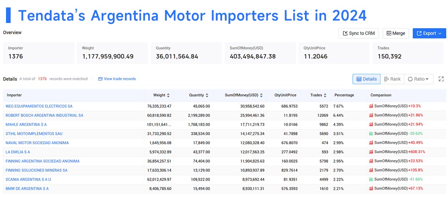Viewport: 448px width, 198px height.
Task: Select the Weight 1,177,959,900.49 overview card
Action: tap(112, 53)
